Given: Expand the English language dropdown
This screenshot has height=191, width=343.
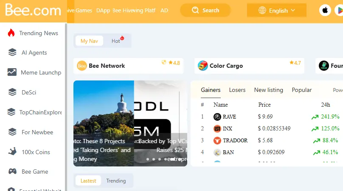Looking at the screenshot, I should pos(276,10).
